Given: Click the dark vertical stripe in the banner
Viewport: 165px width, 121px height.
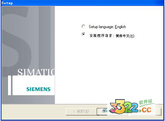Looking at the screenshot, I should point(44,38).
